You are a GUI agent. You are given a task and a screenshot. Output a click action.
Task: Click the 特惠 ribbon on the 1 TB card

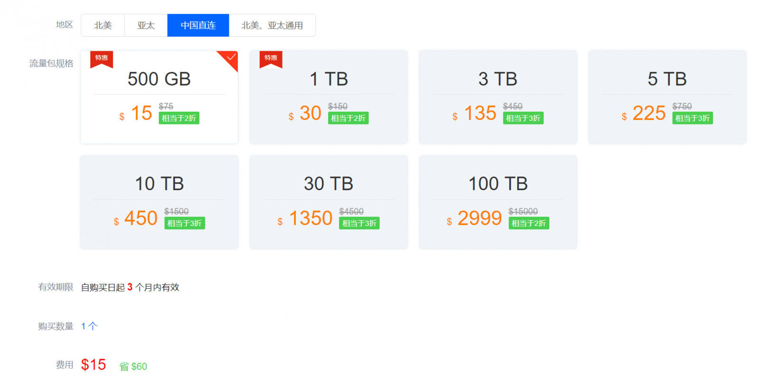[x=271, y=58]
